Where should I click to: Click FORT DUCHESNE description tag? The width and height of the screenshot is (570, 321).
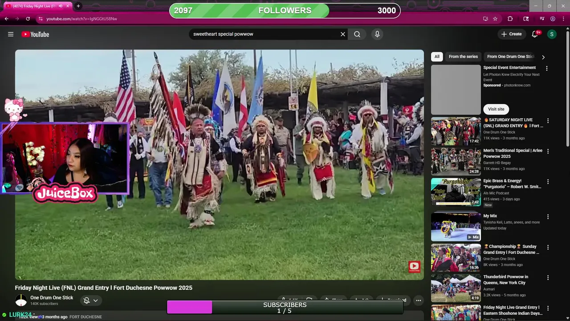point(85,317)
